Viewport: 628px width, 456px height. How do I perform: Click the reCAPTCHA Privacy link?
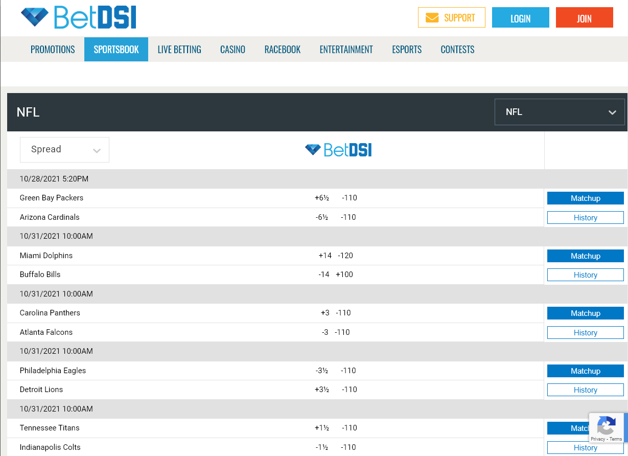tap(597, 439)
